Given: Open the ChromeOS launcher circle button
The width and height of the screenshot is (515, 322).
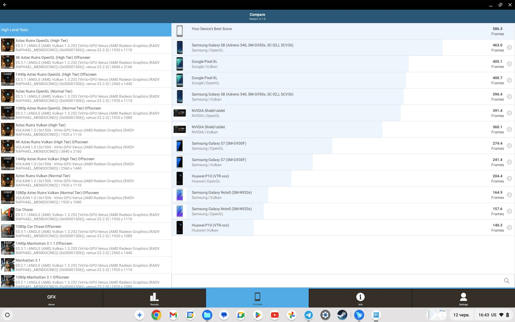Looking at the screenshot, I should 8,315.
